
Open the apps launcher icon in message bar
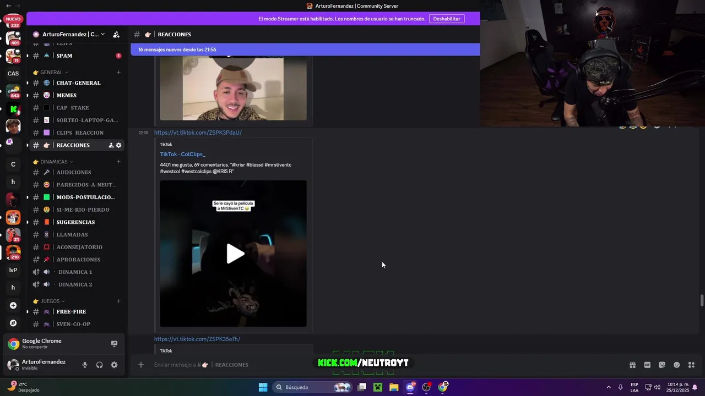pyautogui.click(x=692, y=365)
